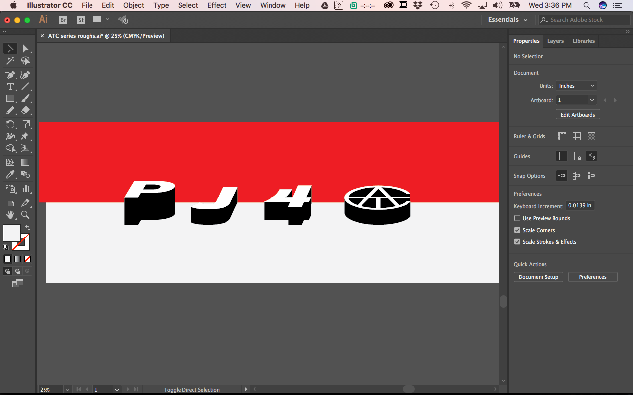Change the screen mode
The height and width of the screenshot is (395, 633).
(18, 283)
